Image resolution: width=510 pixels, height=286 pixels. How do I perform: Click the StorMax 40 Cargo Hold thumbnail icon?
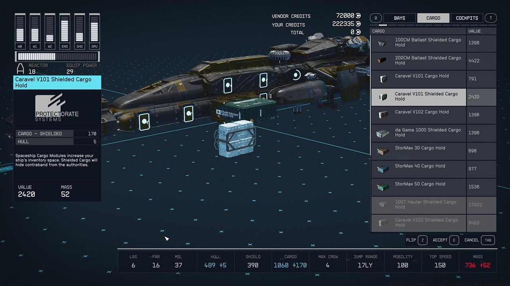tap(382, 169)
